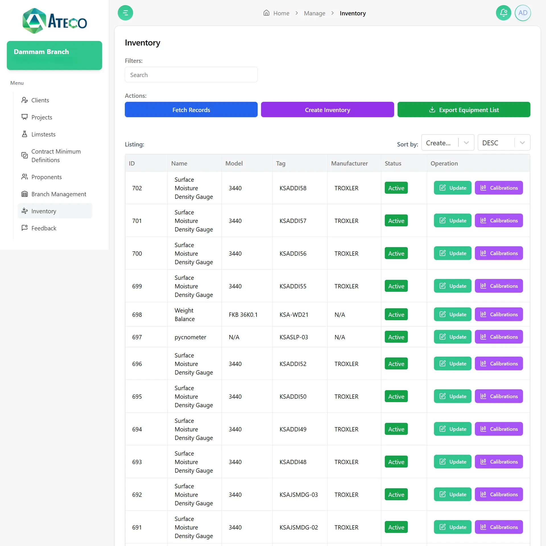Click calibration icon on row 691
This screenshot has height=546, width=546.
[x=483, y=527]
